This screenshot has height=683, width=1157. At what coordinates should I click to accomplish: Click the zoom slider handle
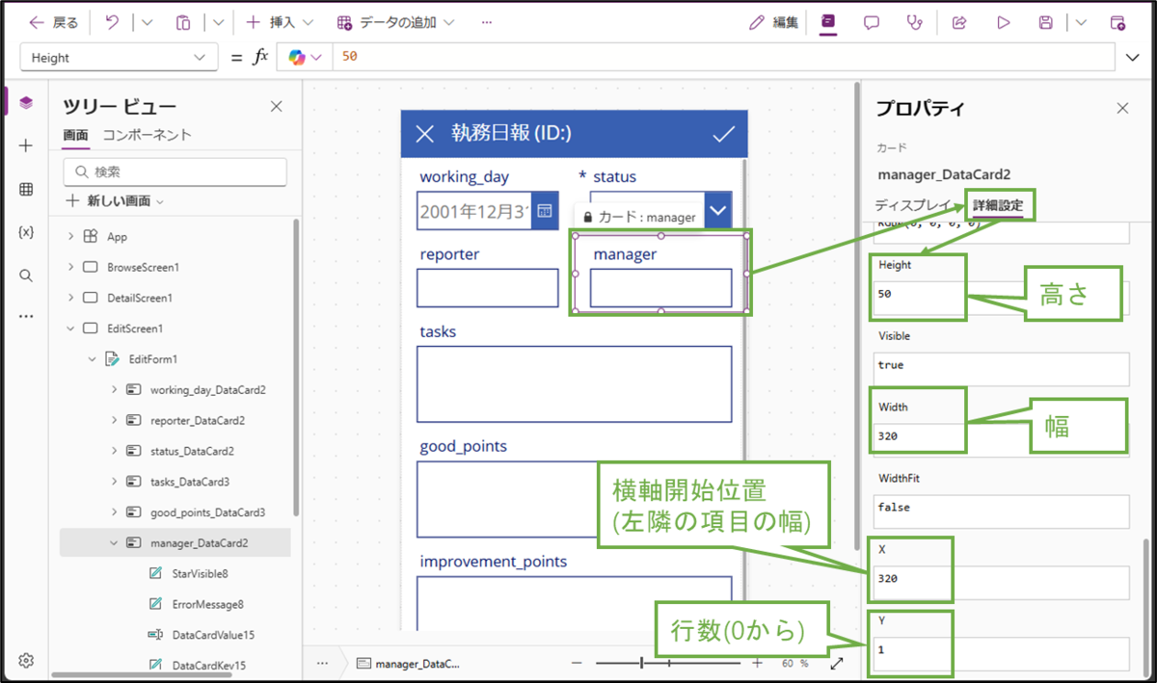pos(641,663)
